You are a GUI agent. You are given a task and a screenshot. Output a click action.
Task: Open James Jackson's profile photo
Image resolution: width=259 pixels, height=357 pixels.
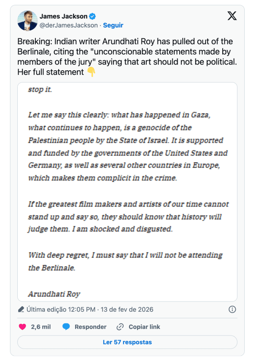27,21
